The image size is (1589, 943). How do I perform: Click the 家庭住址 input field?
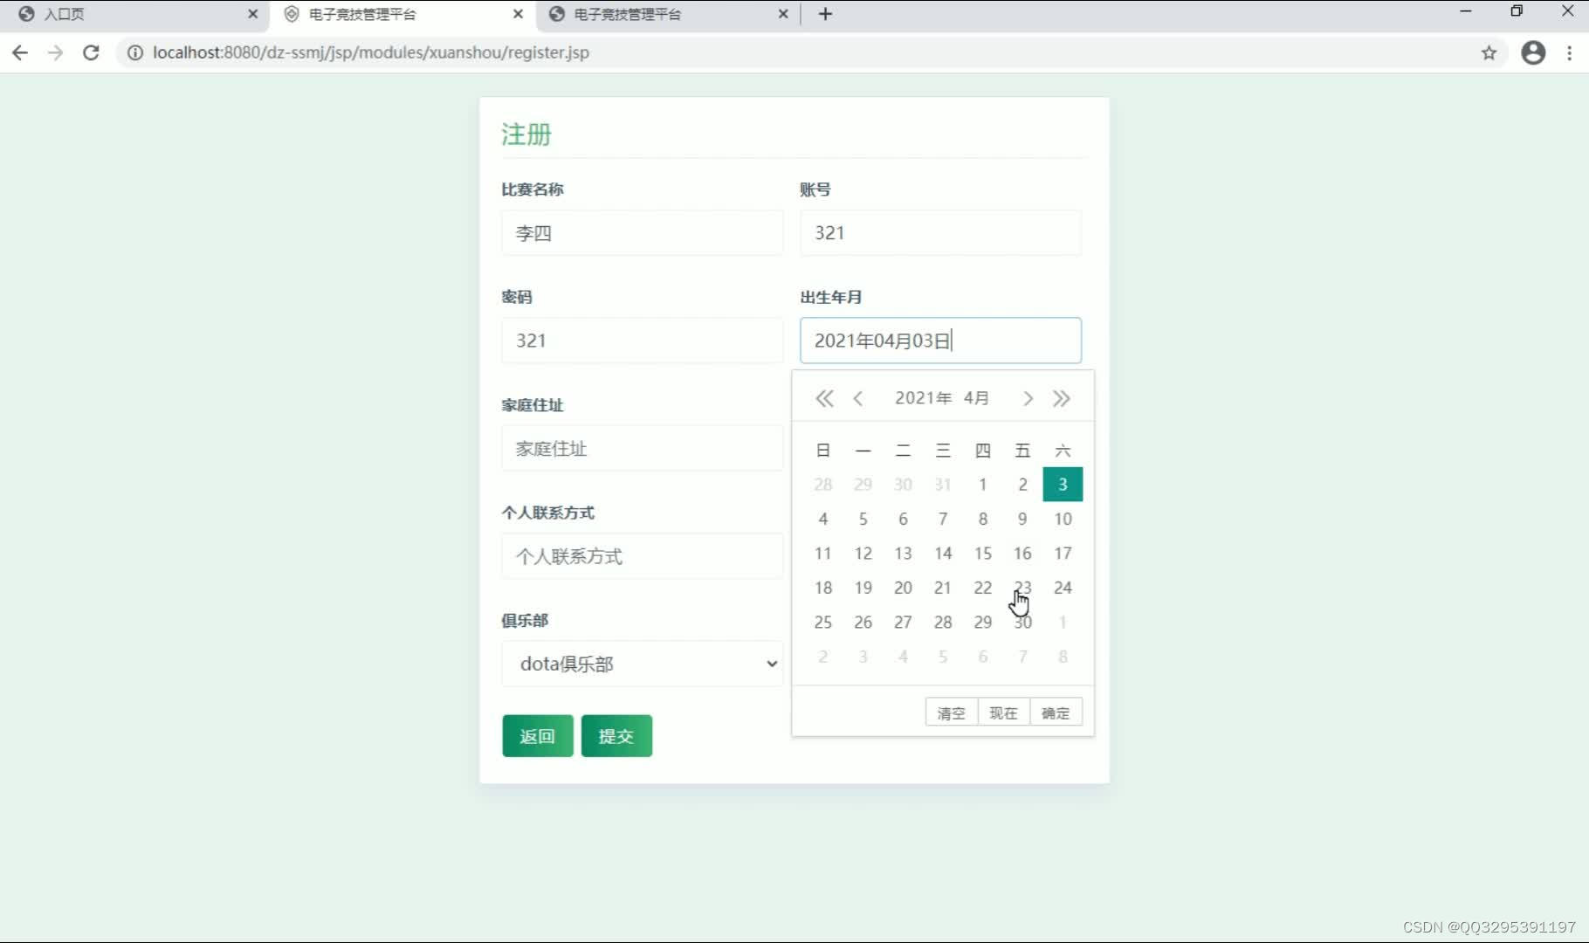643,449
